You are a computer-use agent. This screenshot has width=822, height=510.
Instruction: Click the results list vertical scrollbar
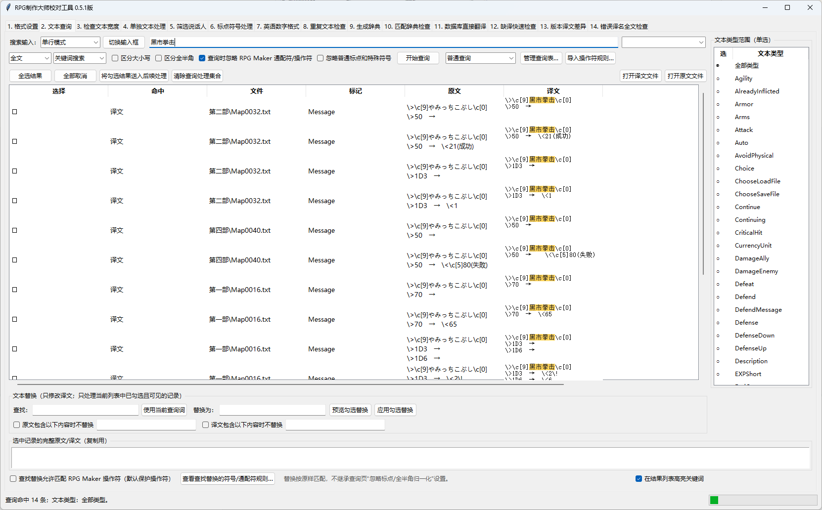point(703,184)
